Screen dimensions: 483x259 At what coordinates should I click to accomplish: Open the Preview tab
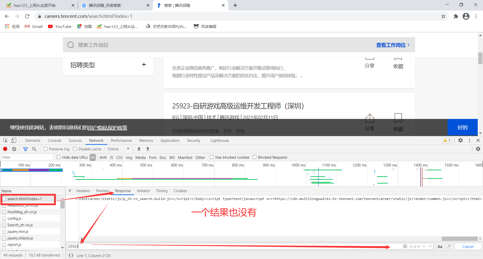coord(102,191)
